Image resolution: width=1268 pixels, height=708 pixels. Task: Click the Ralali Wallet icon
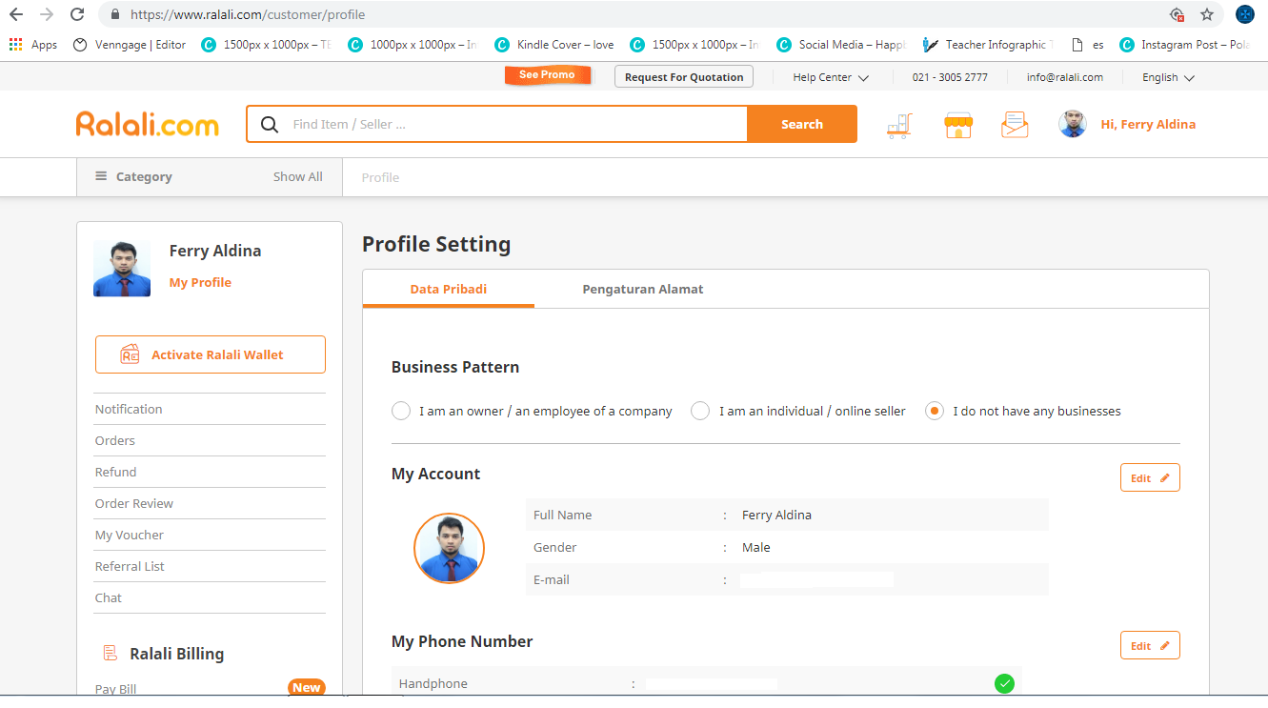[130, 354]
